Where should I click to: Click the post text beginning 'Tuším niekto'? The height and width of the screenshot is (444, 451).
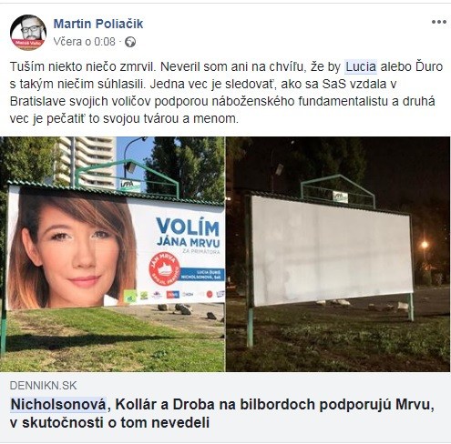pos(226,92)
